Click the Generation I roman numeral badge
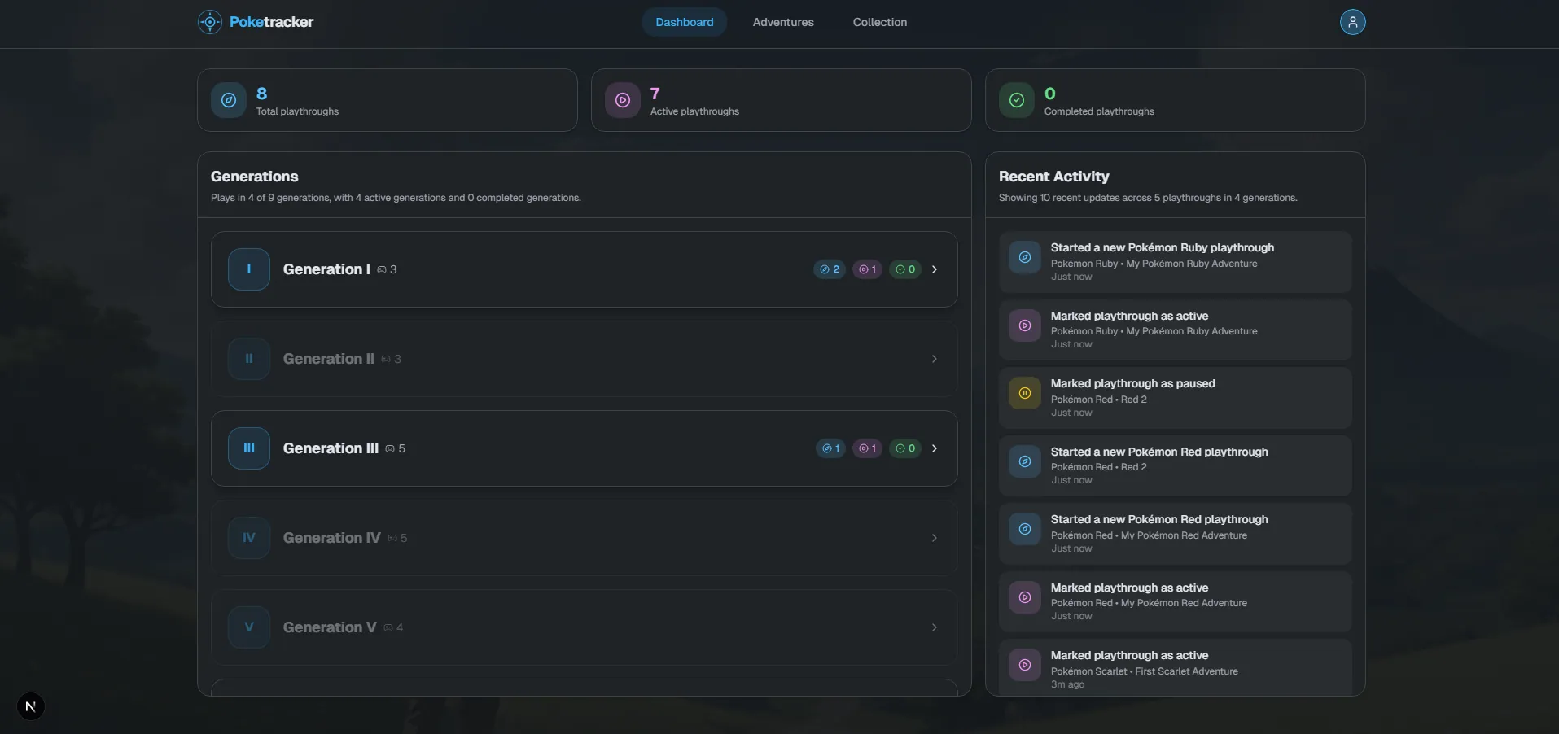The image size is (1559, 734). coord(249,269)
